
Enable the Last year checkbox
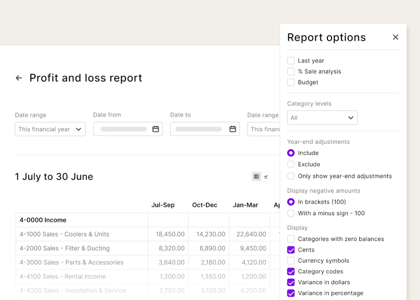pyautogui.click(x=291, y=60)
